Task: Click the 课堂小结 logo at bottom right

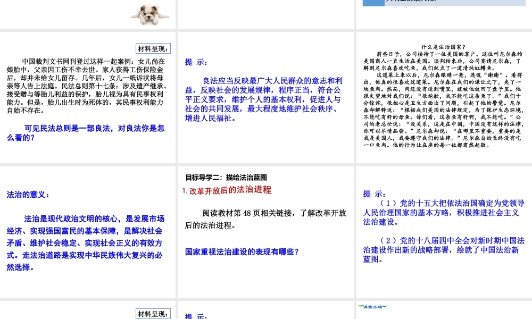Action: coord(371,307)
